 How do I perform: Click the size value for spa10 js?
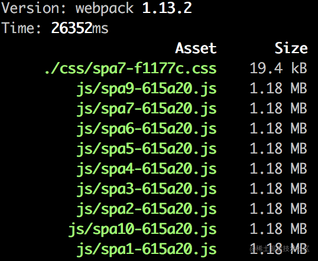(278, 229)
